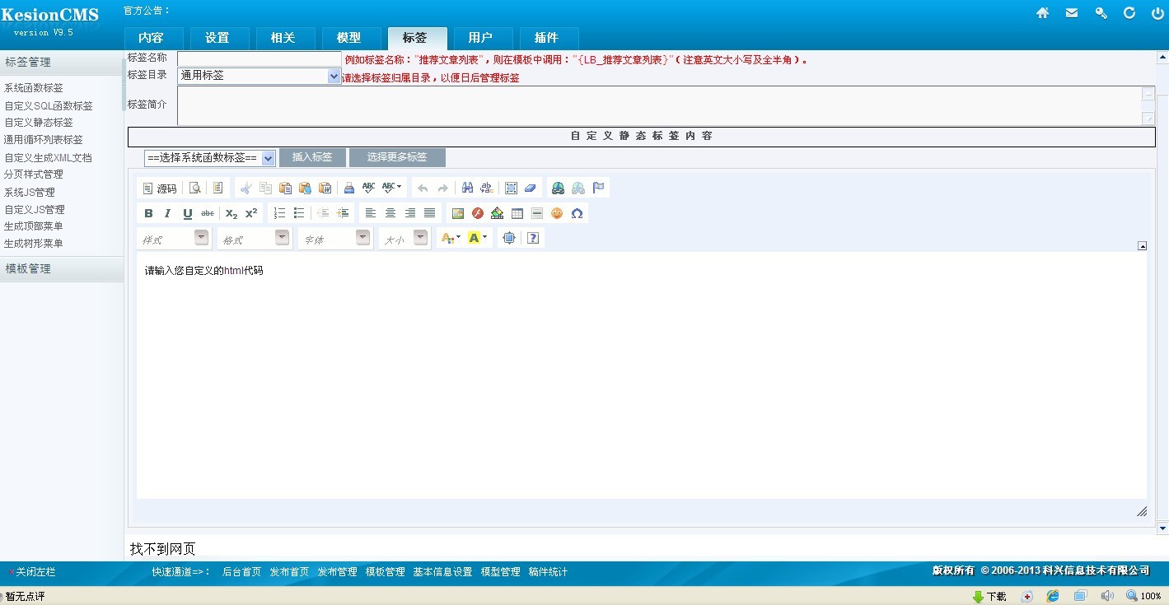1169x605 pixels.
Task: Maximize the editor with fit-window icon
Action: pos(509,238)
